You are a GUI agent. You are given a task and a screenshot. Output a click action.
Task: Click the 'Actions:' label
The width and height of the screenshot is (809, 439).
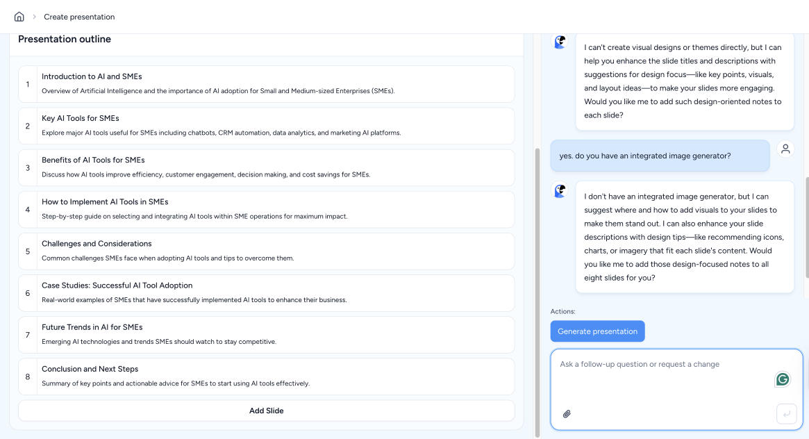(563, 312)
